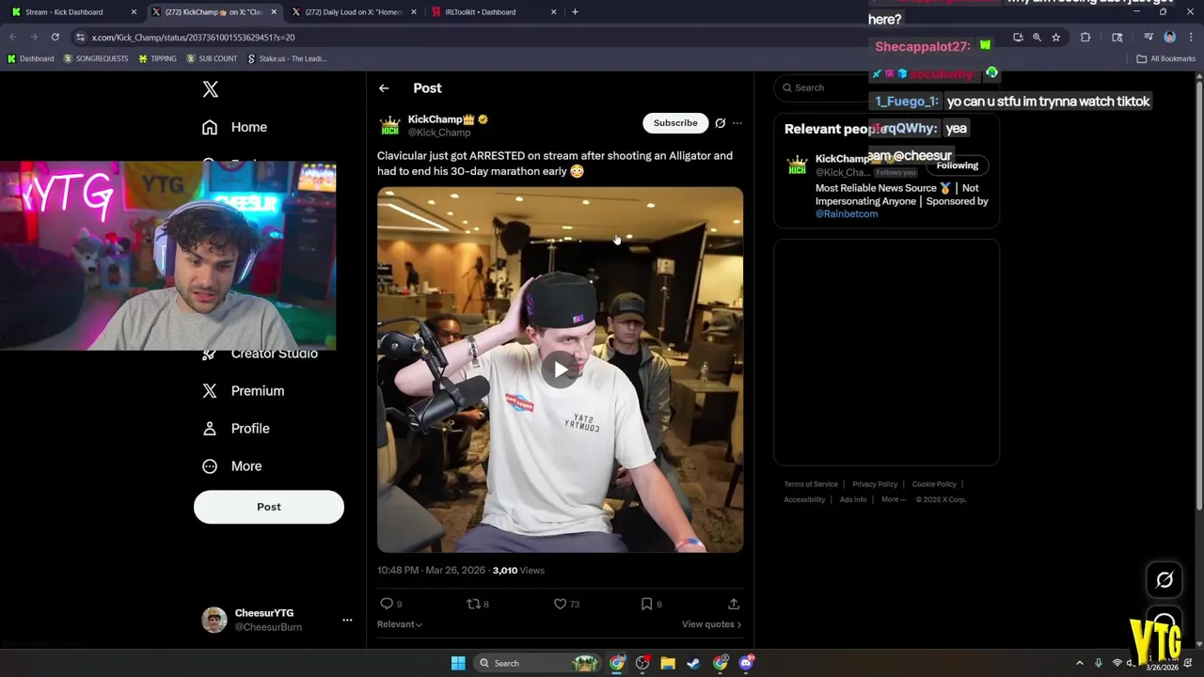
Task: Open a new browser tab
Action: [x=575, y=12]
